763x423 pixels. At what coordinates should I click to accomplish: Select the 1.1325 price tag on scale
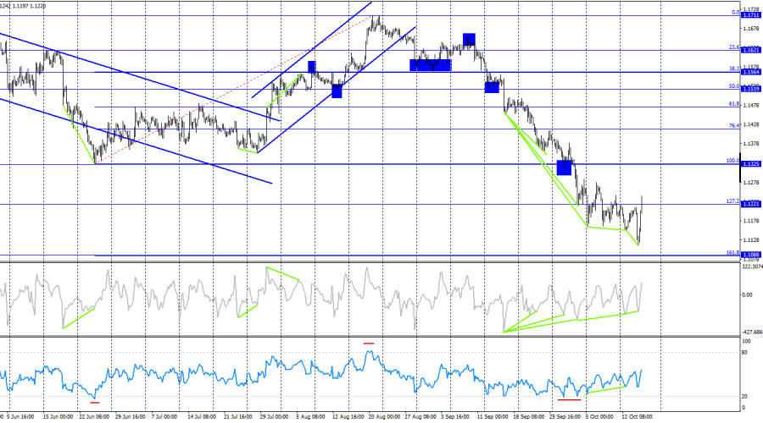[750, 164]
